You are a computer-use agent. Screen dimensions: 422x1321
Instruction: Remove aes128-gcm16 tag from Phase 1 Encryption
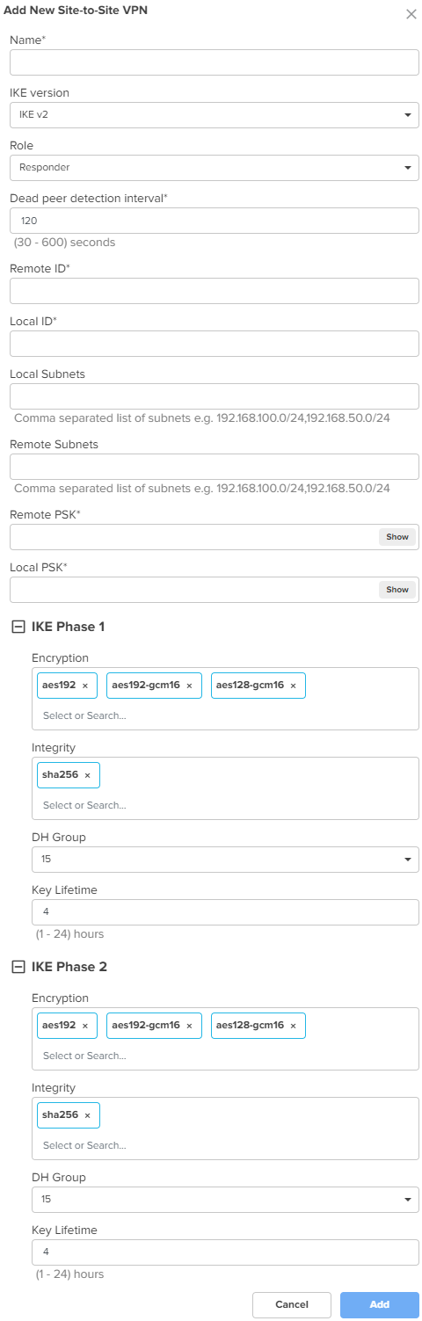click(x=293, y=686)
